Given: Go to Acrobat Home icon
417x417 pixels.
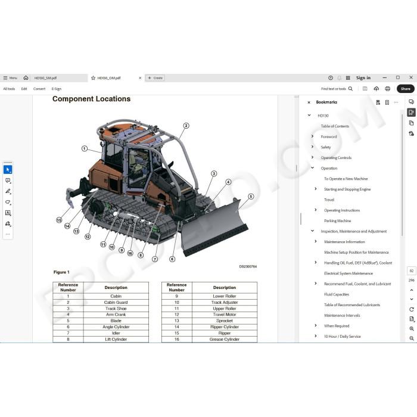Looking at the screenshot, I should 26,77.
